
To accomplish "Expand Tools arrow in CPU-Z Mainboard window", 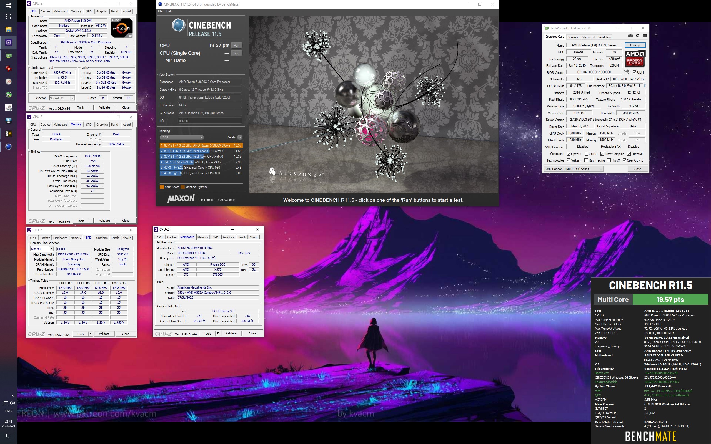I will pos(217,333).
